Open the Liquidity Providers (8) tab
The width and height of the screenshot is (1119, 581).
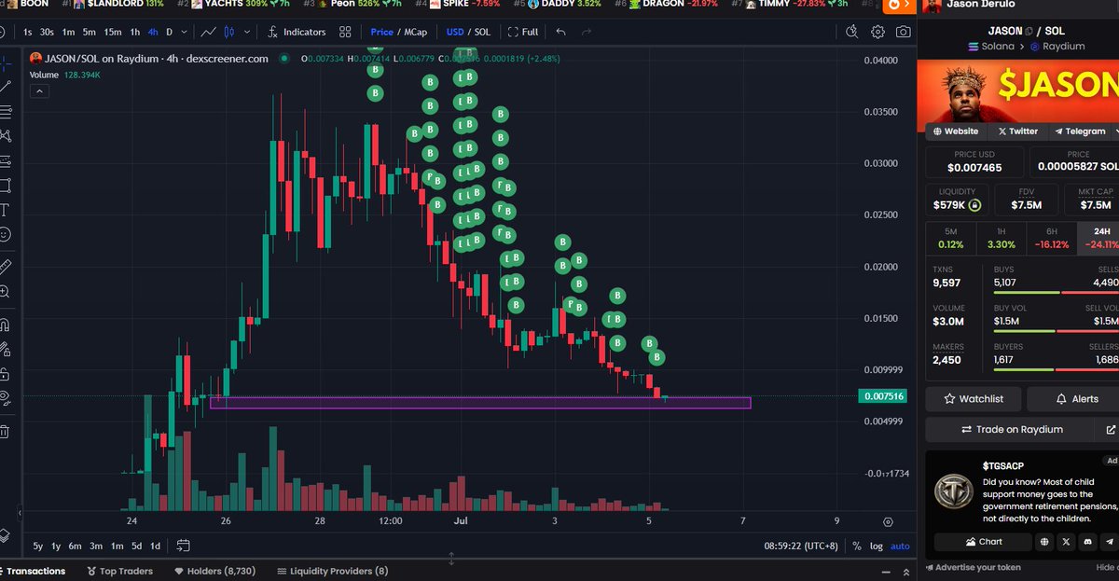(333, 571)
